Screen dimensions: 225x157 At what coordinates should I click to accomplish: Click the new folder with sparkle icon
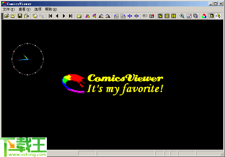tap(13, 16)
